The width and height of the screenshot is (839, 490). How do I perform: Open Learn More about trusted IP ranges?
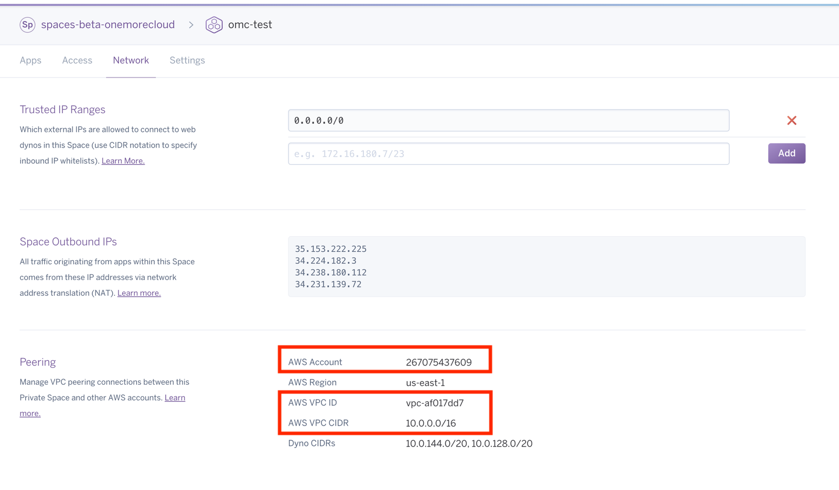pos(123,161)
